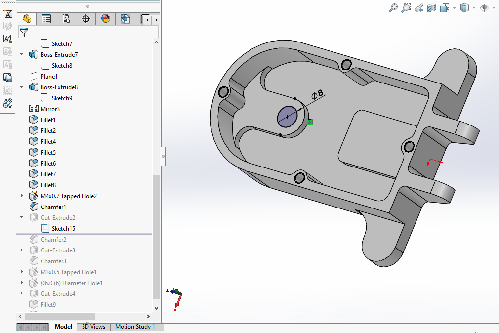
Task: Open the ConfigurationManager tab
Action: [x=66, y=19]
